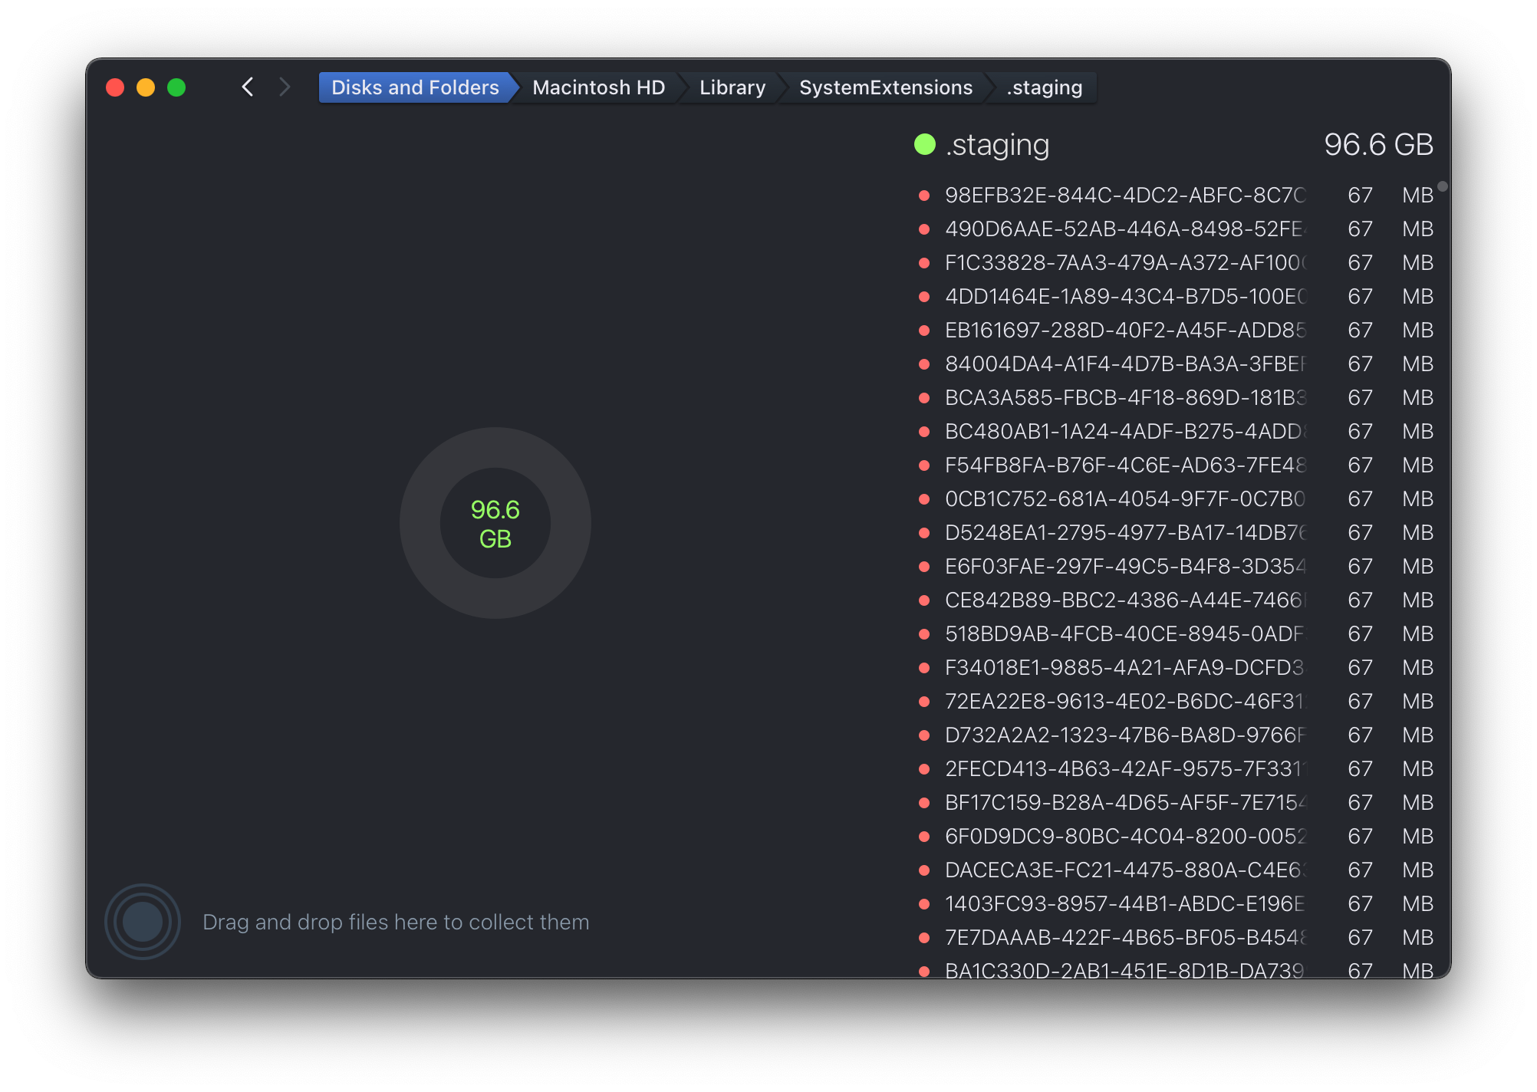
Task: Select the EB161697-288D-40F2 folder row
Action: pyautogui.click(x=1124, y=331)
